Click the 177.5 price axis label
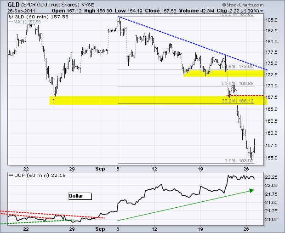The image size is (285, 233). 271,52
